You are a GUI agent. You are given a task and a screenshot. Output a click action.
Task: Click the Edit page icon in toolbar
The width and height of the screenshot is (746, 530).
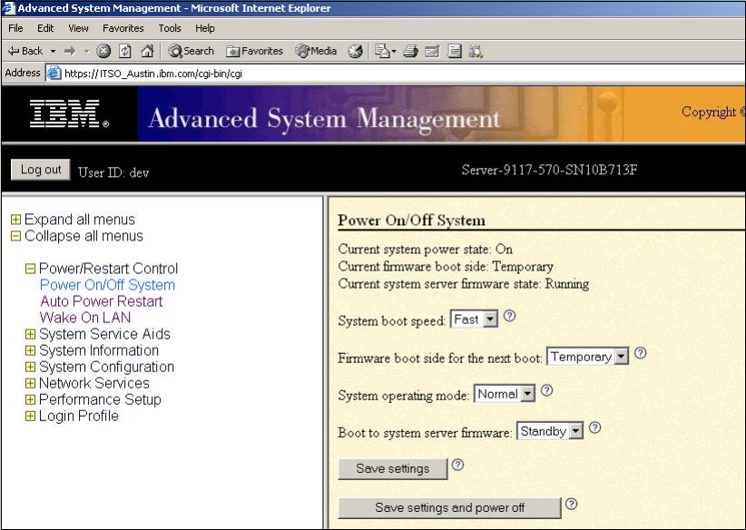(x=433, y=51)
